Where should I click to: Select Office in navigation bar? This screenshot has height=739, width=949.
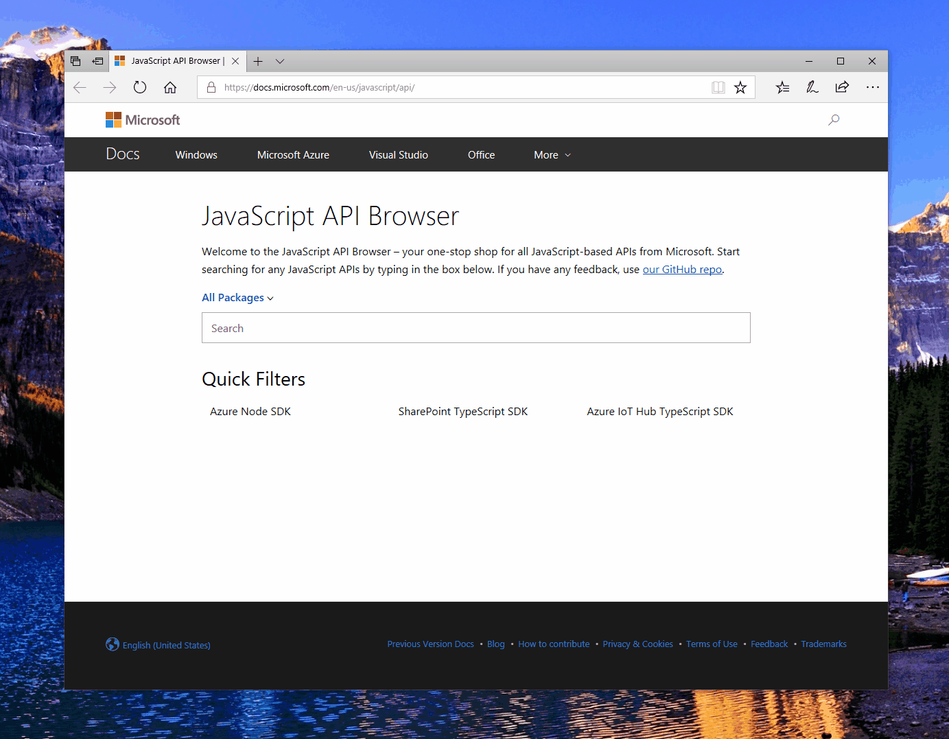pyautogui.click(x=481, y=155)
